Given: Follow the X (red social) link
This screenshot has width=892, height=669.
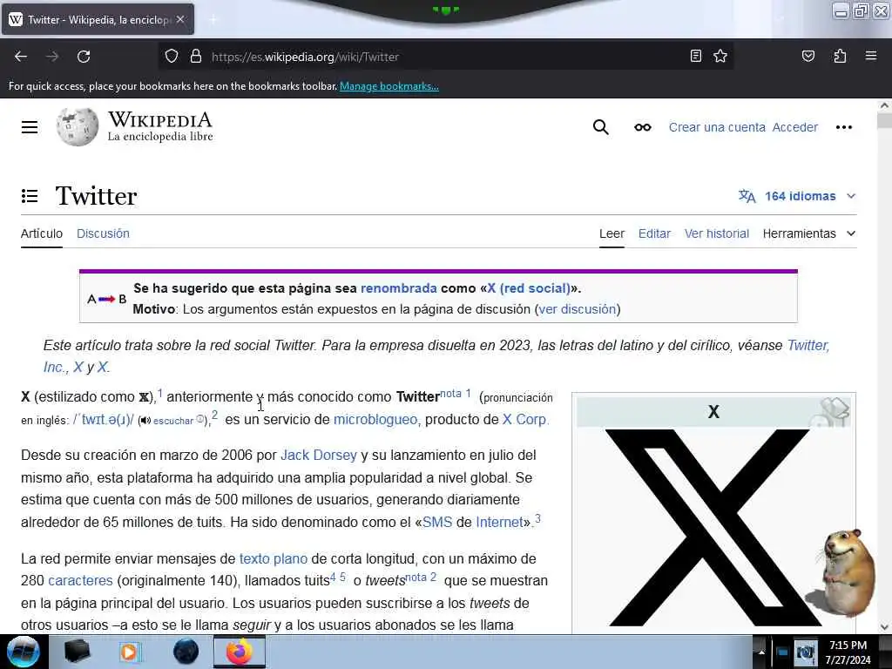Looking at the screenshot, I should (x=529, y=288).
